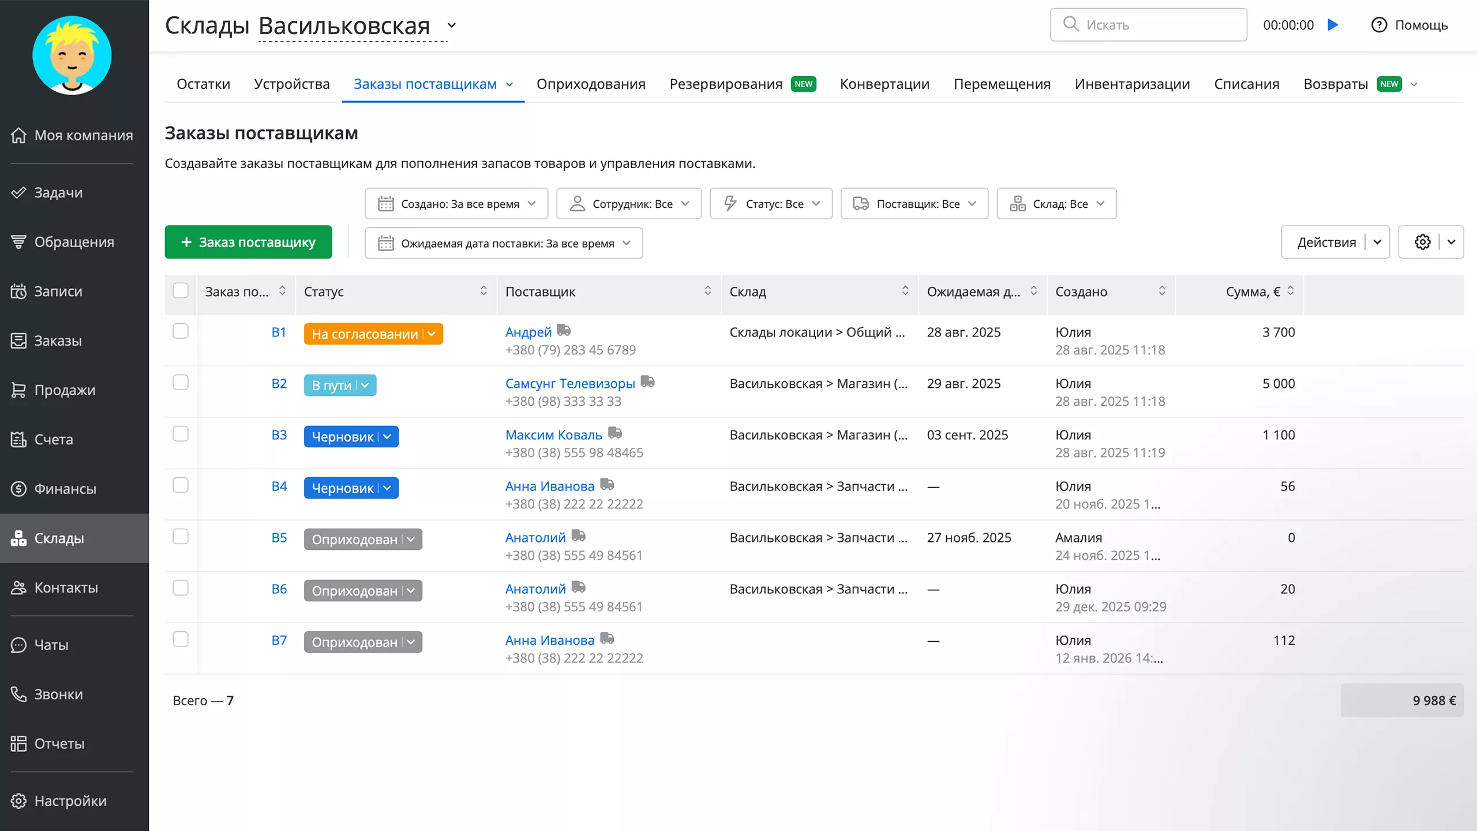Image resolution: width=1477 pixels, height=831 pixels.
Task: Open Настройки at bottom of sidebar
Action: (70, 801)
